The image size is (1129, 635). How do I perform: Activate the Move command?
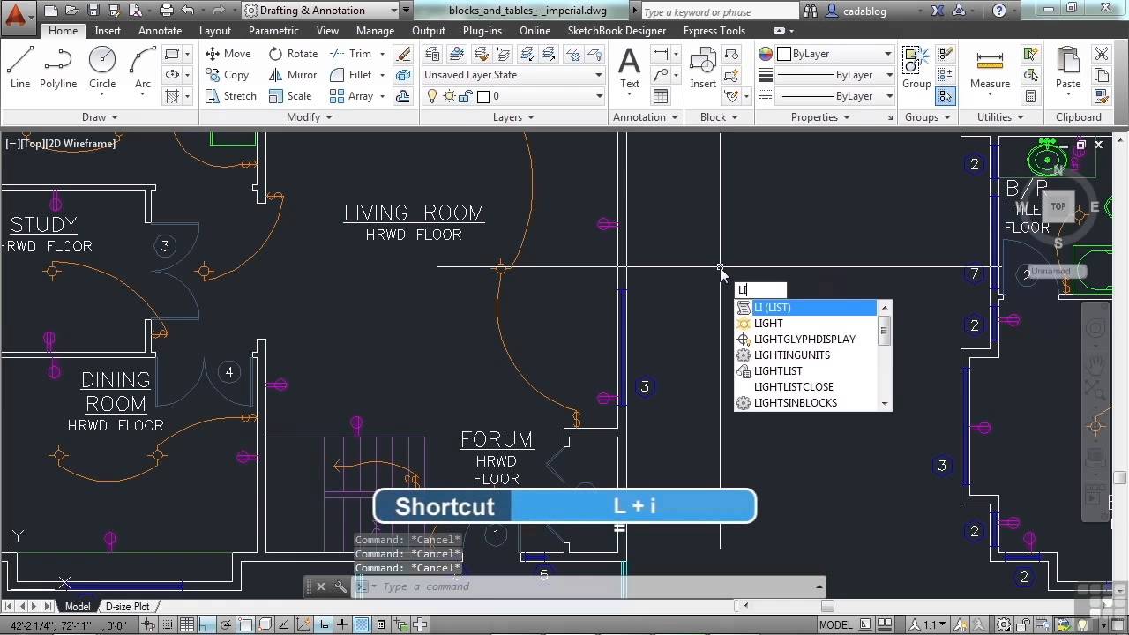click(x=228, y=54)
